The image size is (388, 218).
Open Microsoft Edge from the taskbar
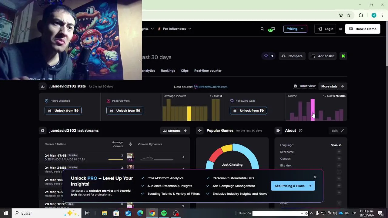(140, 213)
